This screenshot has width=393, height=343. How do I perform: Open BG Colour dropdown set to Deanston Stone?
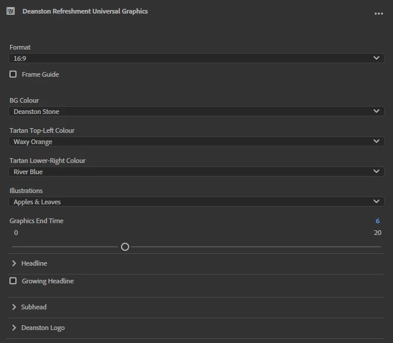pyautogui.click(x=196, y=112)
